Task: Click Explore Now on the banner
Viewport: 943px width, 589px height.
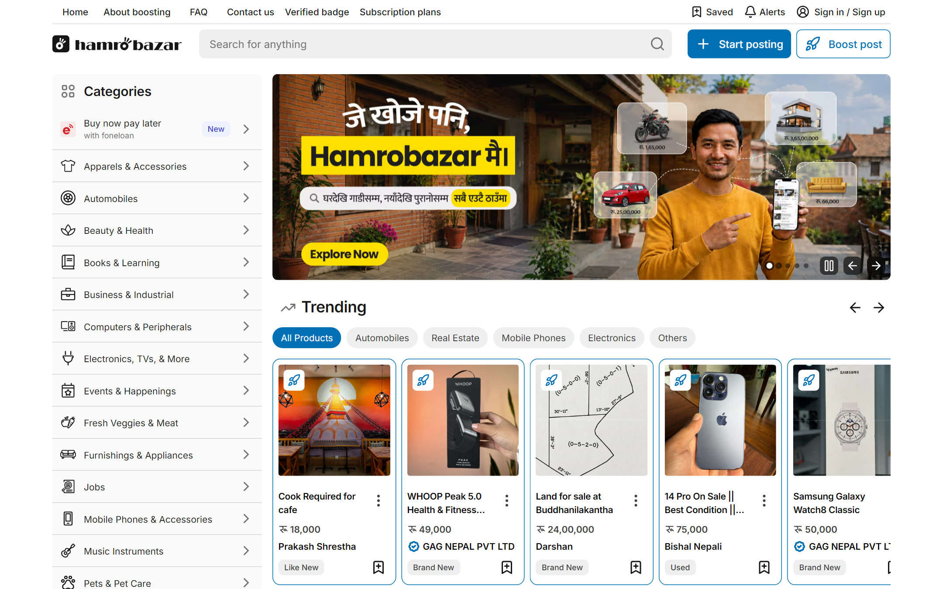Action: point(344,254)
